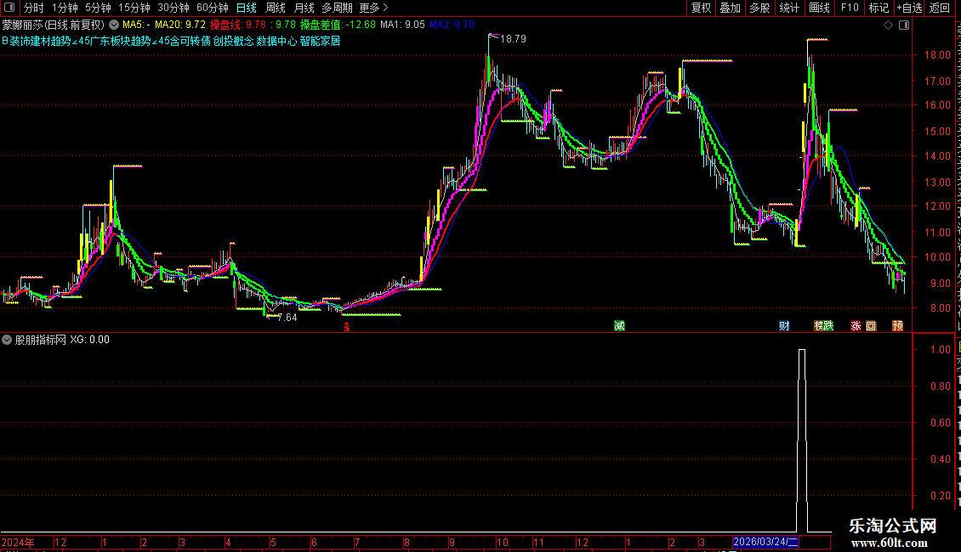
Task: Click the stock name 蒙娜丽莎(日线.前复权)
Action: pos(54,25)
